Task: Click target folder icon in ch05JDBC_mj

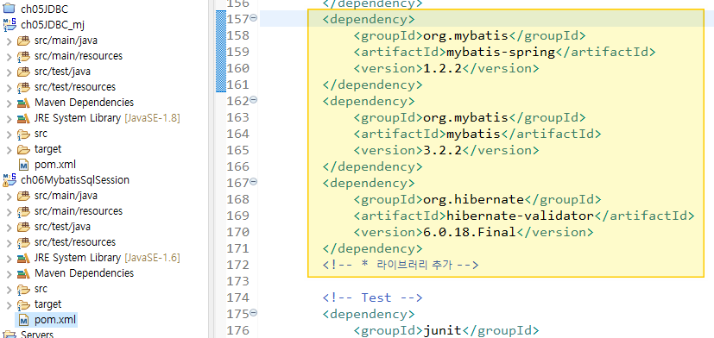Action: [x=23, y=149]
